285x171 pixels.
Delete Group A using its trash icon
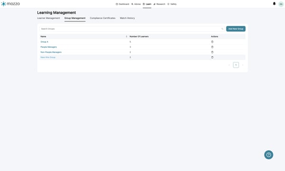pyautogui.click(x=212, y=42)
